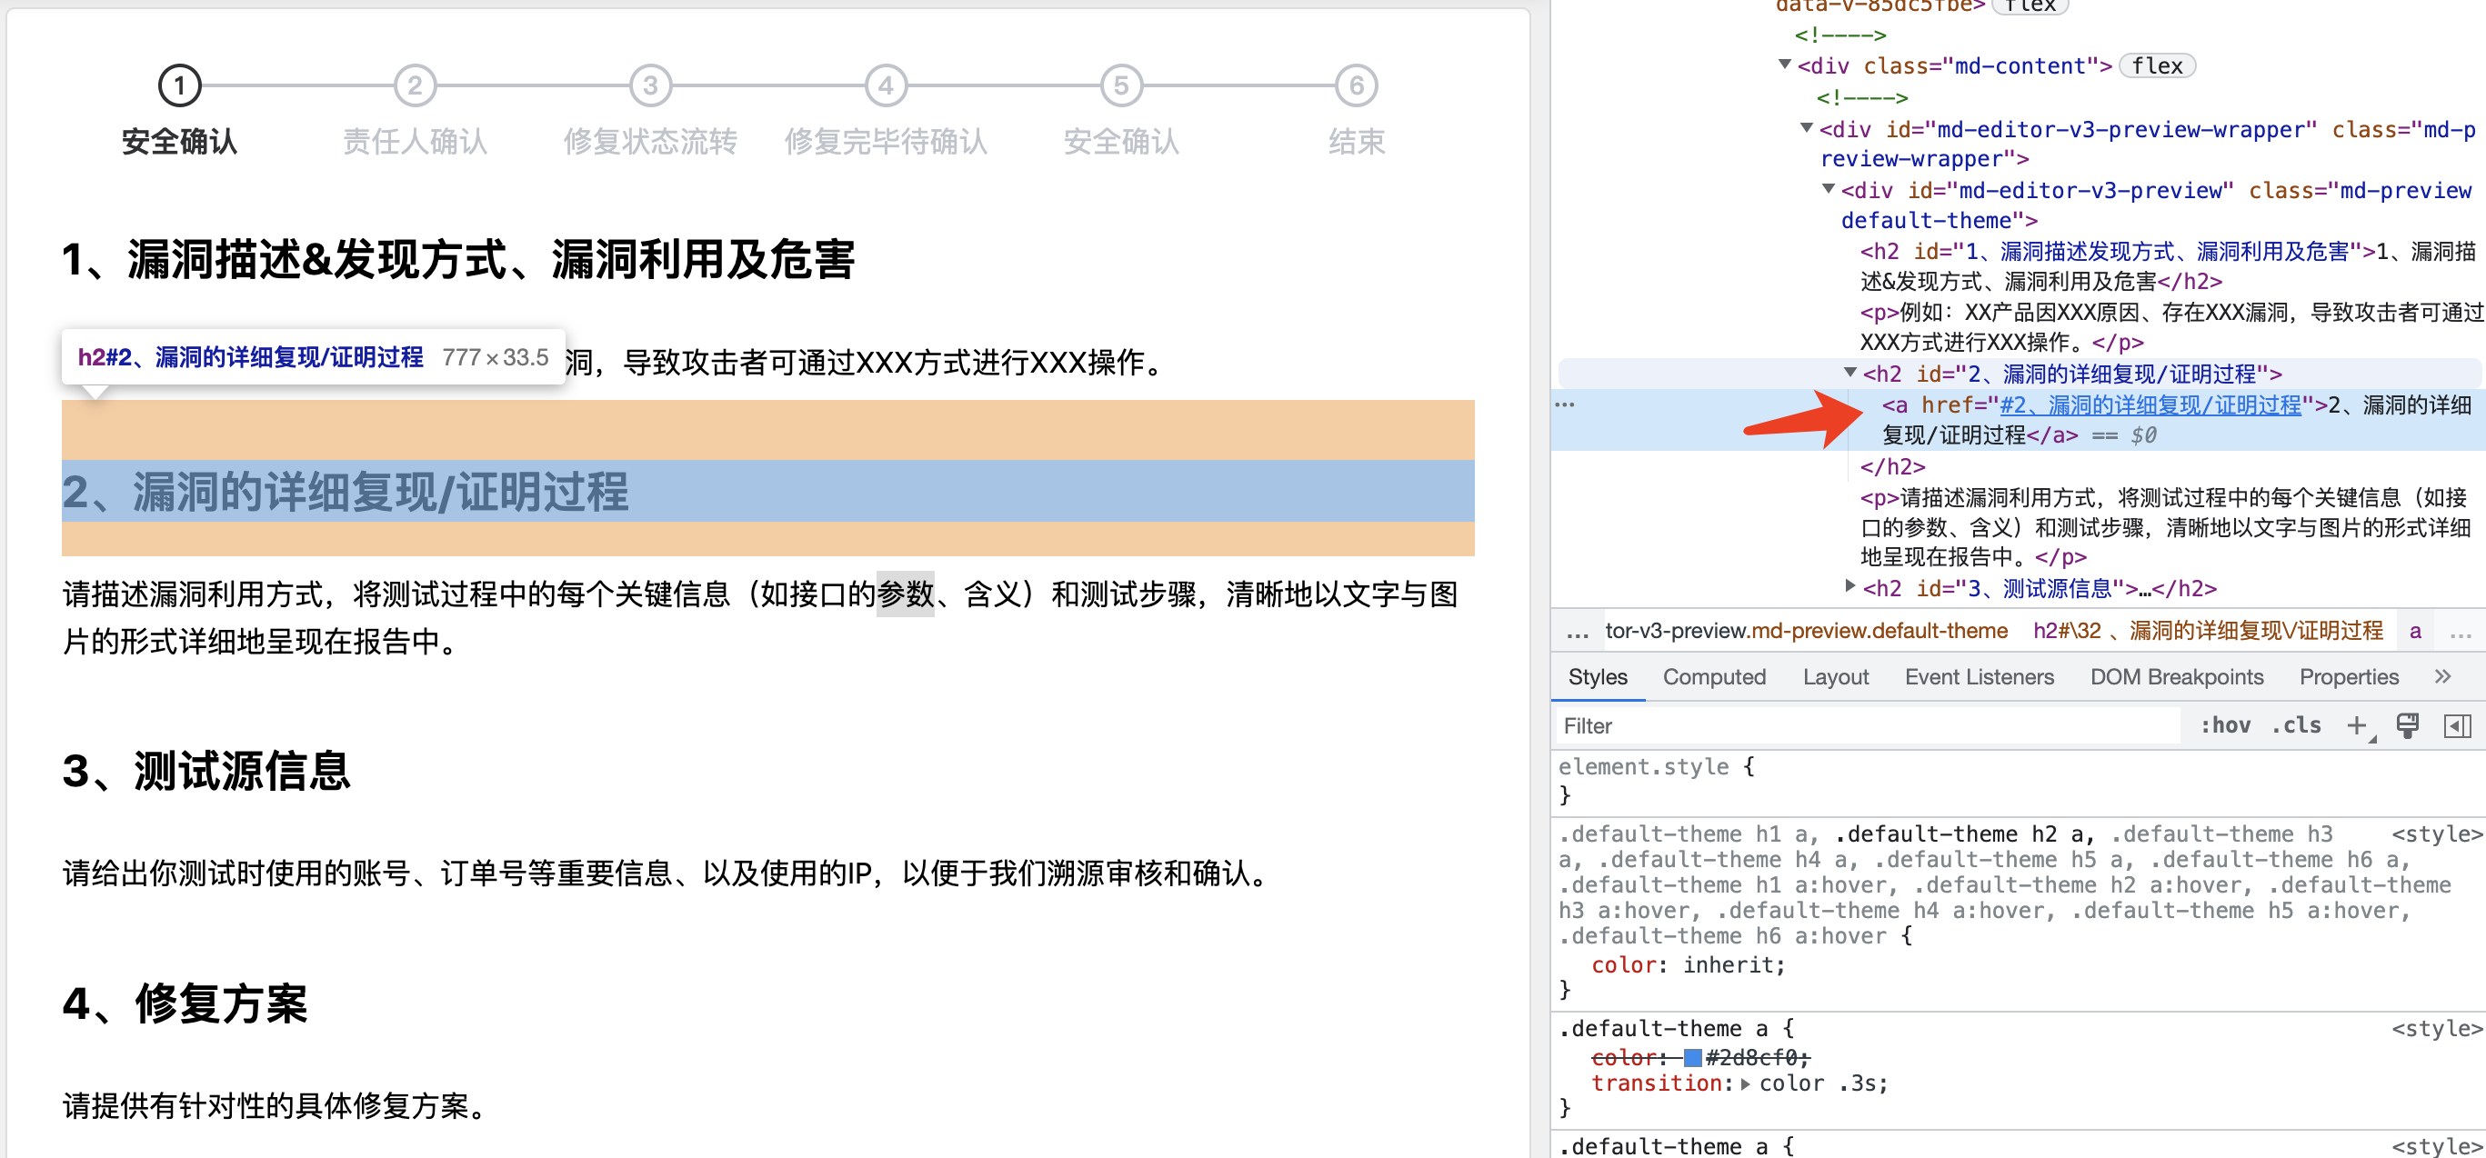This screenshot has width=2486, height=1158.
Task: Click step 6 circle 结束
Action: point(1357,85)
